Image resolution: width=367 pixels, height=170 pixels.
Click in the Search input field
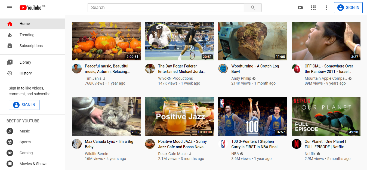click(x=166, y=8)
